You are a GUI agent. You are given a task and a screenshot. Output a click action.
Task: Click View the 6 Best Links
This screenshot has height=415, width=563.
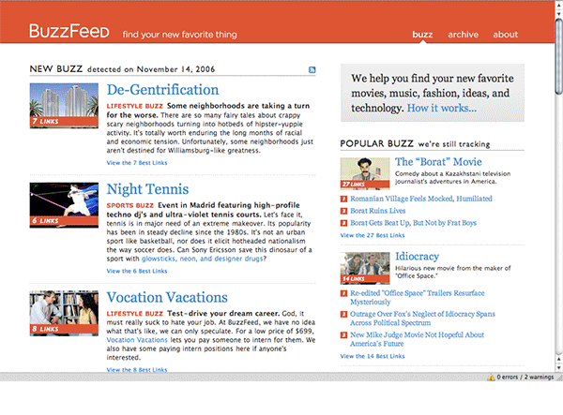tap(137, 271)
